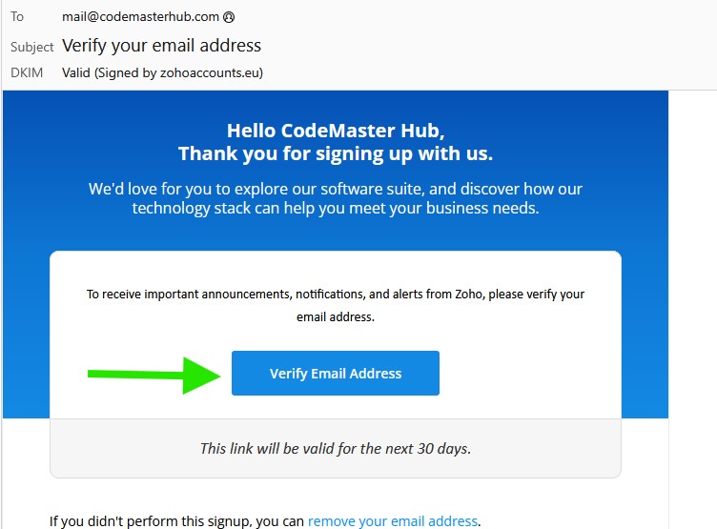Click the 'If you didn't perform this signup' text

click(177, 521)
